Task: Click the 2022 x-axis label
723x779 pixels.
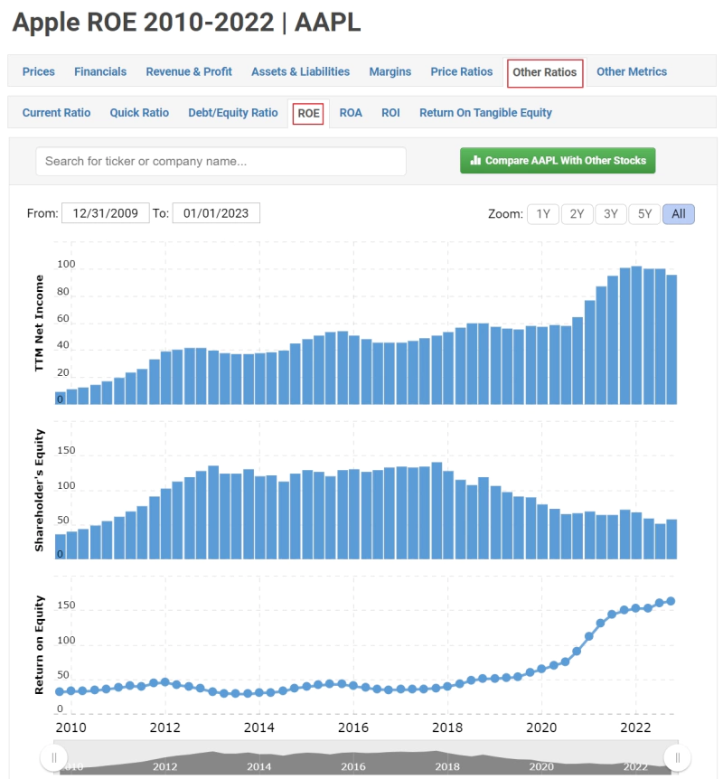Action: (x=635, y=727)
